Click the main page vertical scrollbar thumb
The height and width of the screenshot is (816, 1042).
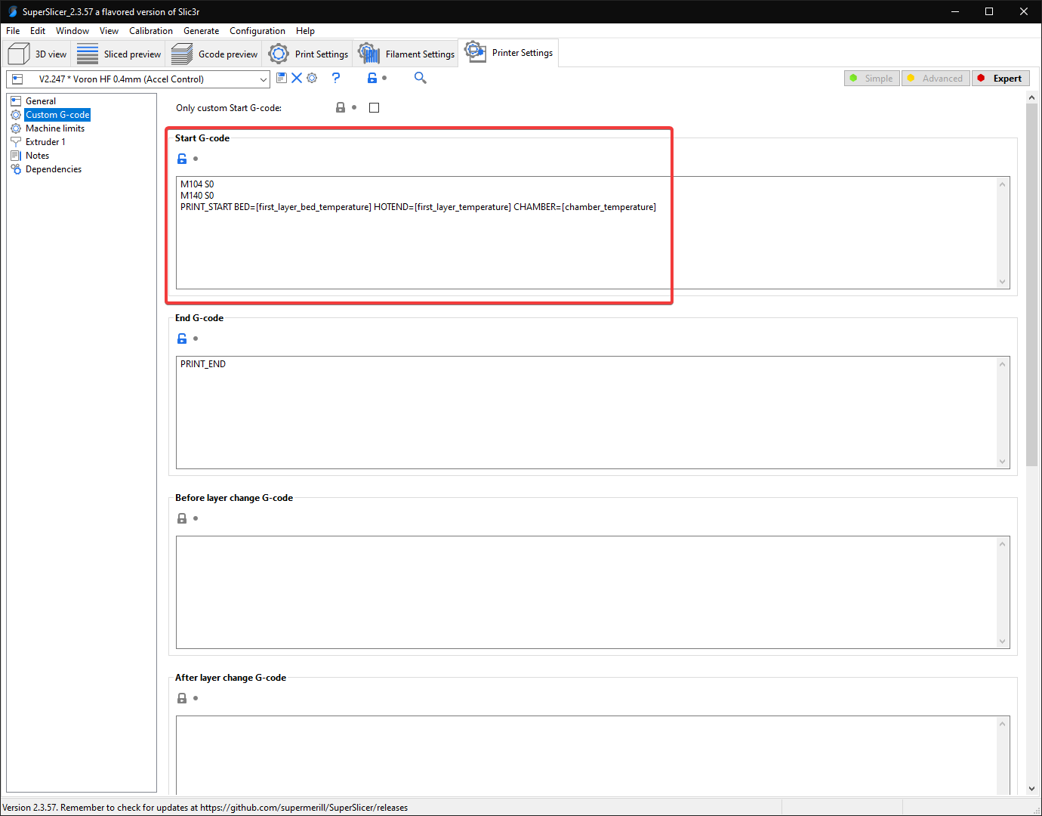point(1031,284)
